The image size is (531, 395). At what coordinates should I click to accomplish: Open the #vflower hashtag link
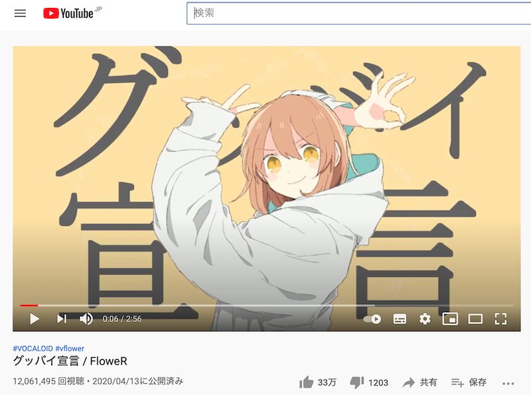tap(70, 349)
